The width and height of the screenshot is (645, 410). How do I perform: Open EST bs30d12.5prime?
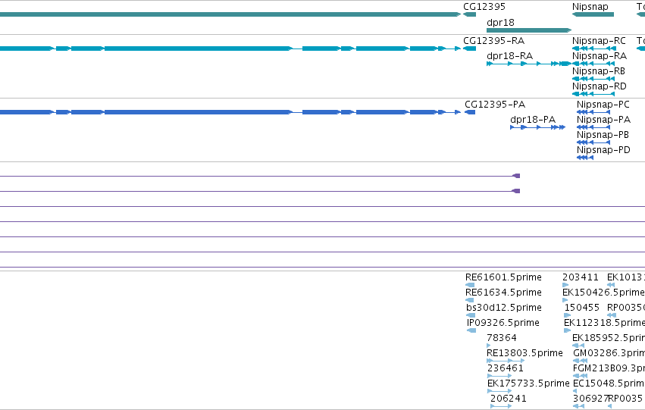pyautogui.click(x=503, y=308)
